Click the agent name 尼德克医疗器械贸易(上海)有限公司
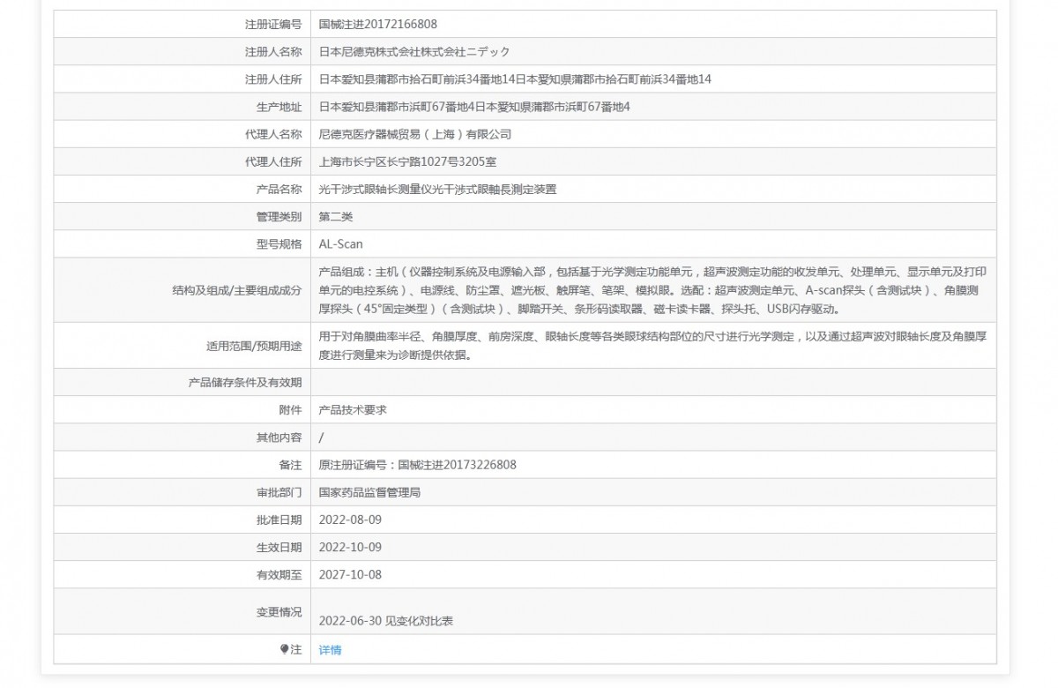Screen dimensions: 1058x688 [414, 135]
